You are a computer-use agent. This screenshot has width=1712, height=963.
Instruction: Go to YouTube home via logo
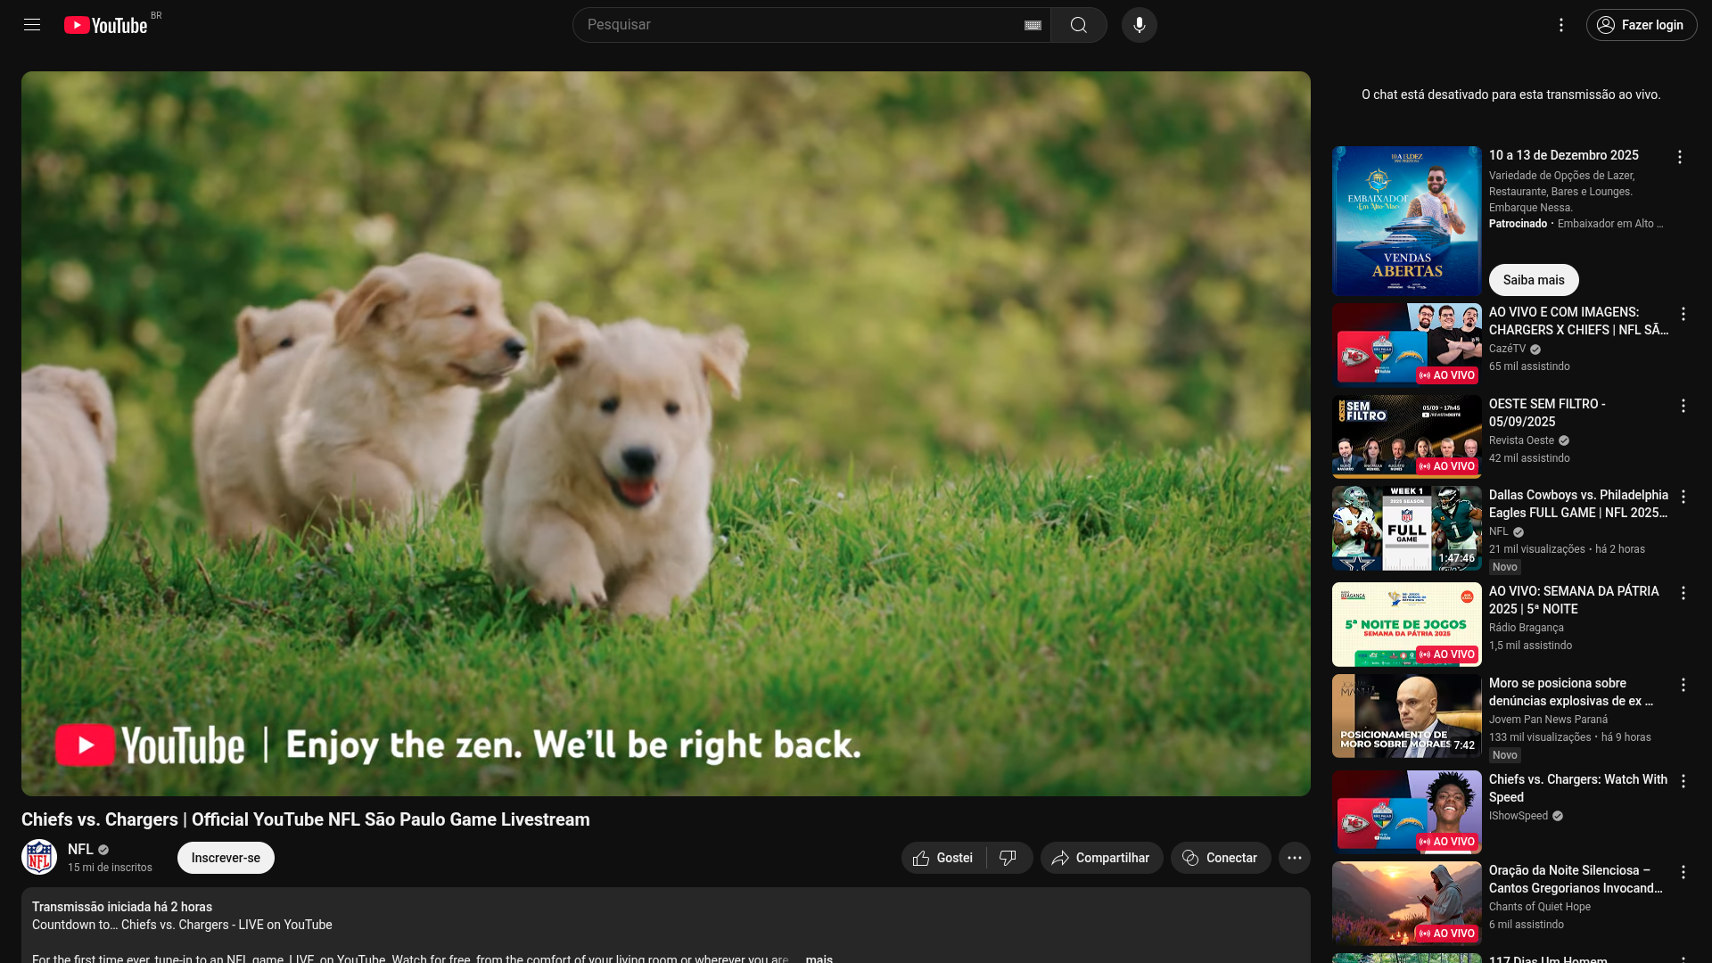pyautogui.click(x=106, y=25)
